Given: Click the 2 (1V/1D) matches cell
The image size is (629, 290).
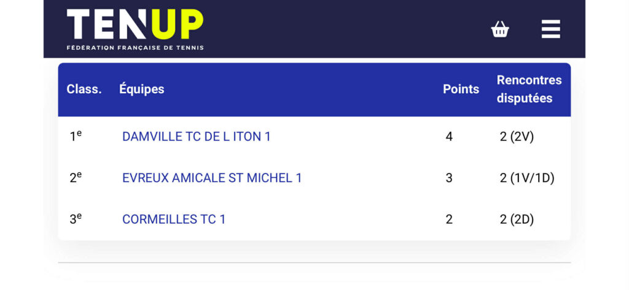Looking at the screenshot, I should pyautogui.click(x=526, y=178).
